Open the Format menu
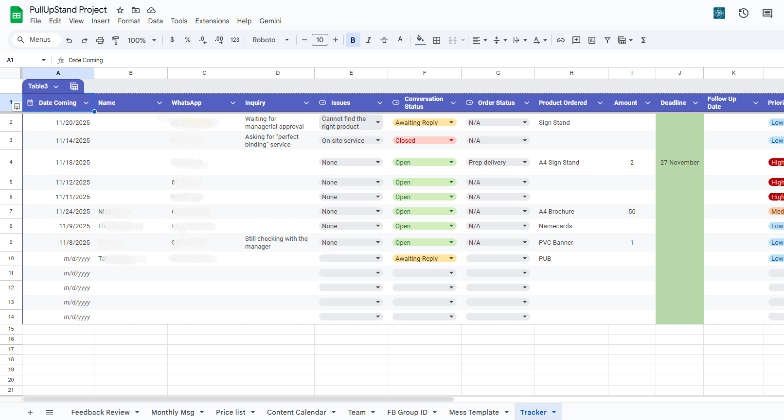784x420 pixels. click(x=129, y=21)
